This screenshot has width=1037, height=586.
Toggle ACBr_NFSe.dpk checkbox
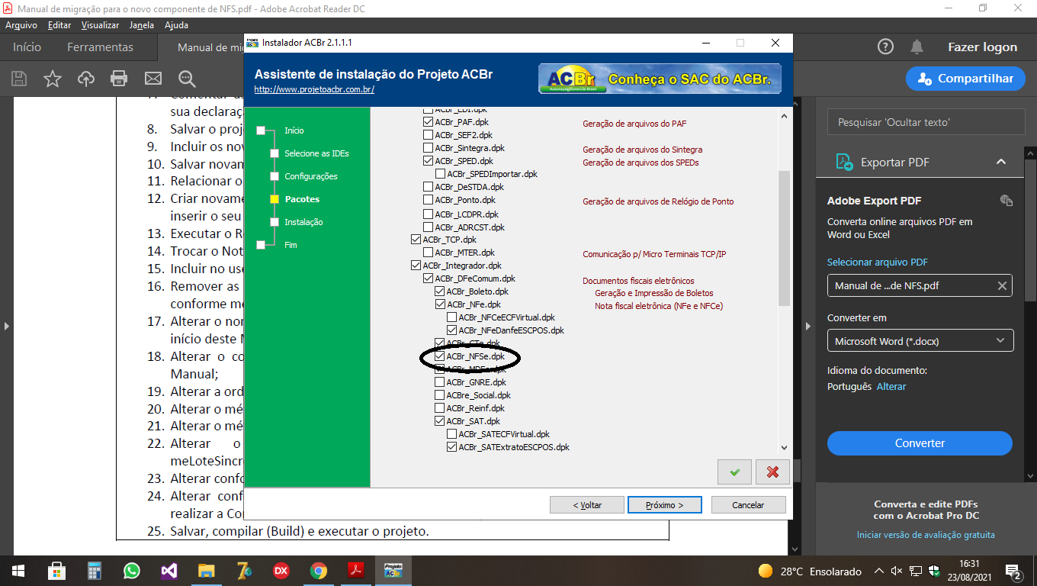point(440,356)
